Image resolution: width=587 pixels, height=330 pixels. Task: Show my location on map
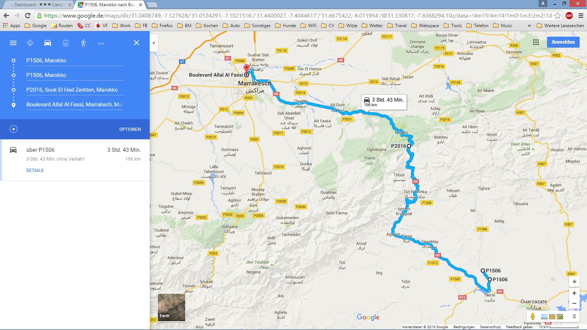tap(574, 282)
